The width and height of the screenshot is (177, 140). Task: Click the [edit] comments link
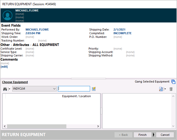tap(4, 67)
